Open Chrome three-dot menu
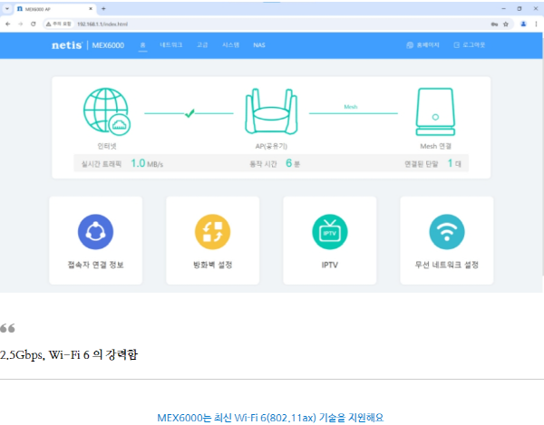This screenshot has width=544, height=425. point(536,24)
